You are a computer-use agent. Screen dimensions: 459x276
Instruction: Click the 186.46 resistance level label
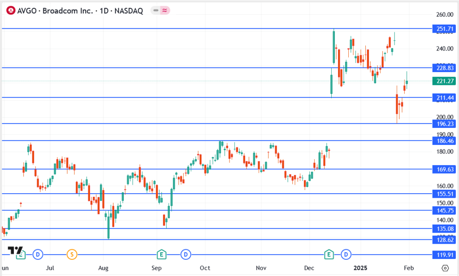click(443, 141)
